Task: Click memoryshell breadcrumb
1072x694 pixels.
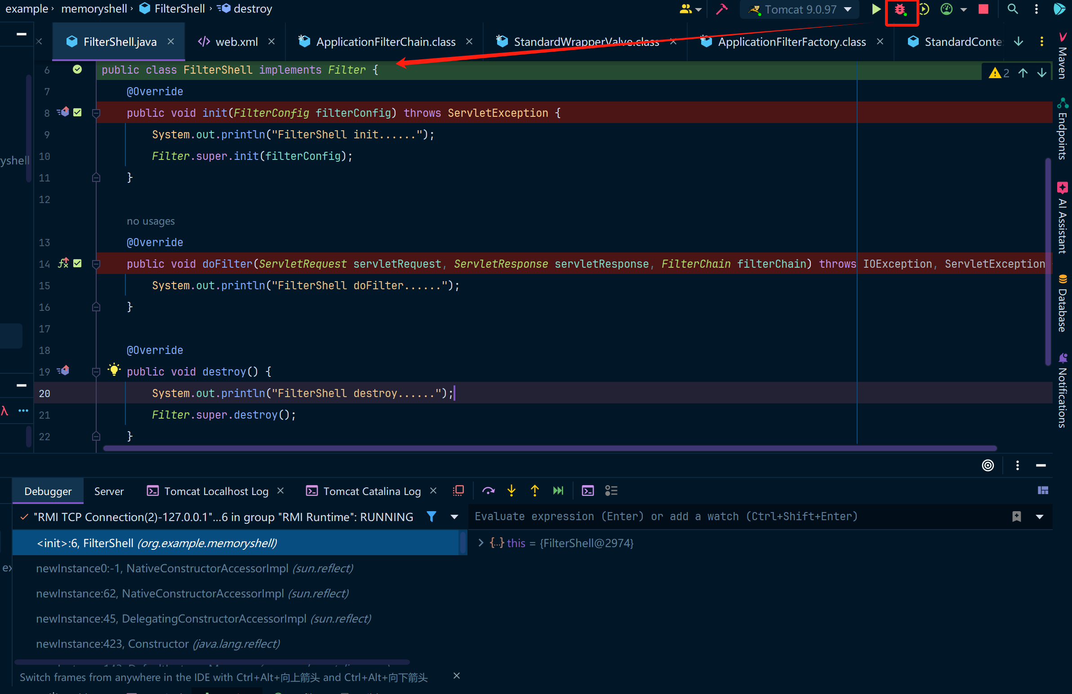Action: (93, 9)
